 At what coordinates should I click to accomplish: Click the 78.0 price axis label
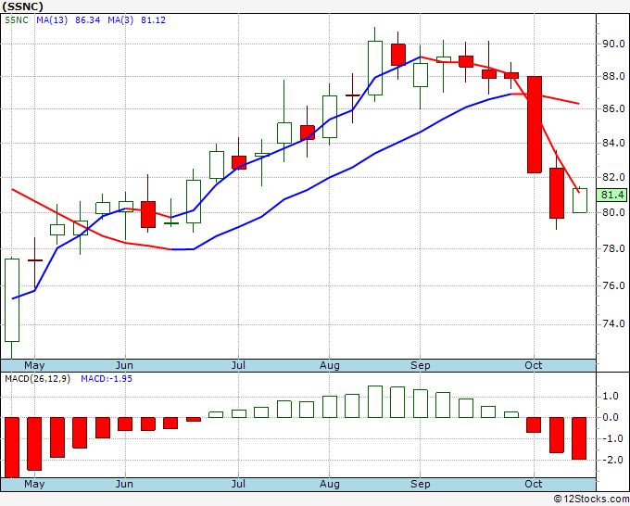[613, 248]
